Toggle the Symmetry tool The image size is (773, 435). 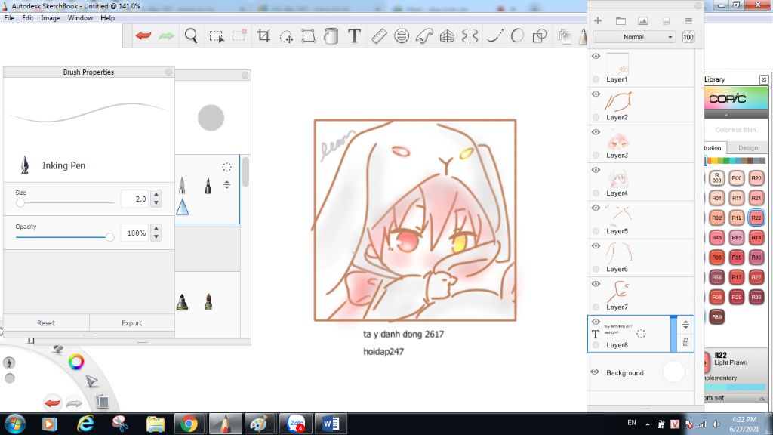pyautogui.click(x=470, y=35)
